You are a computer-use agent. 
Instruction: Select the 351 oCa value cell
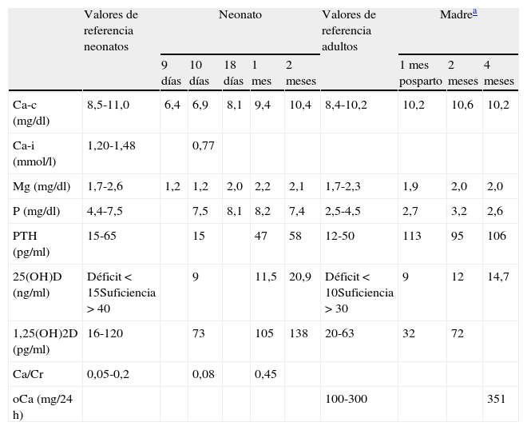click(495, 397)
